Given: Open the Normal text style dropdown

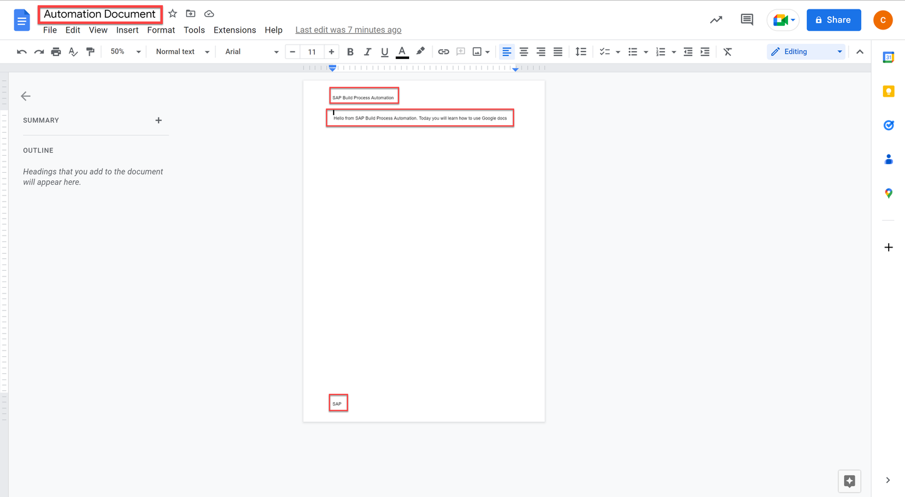Looking at the screenshot, I should coord(182,52).
